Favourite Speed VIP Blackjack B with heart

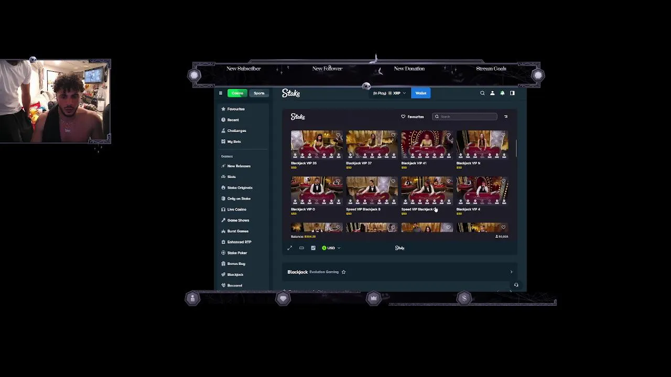pos(393,182)
